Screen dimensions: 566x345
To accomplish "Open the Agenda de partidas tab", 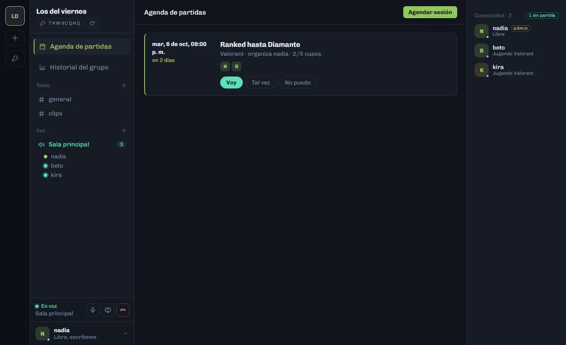I will point(82,46).
